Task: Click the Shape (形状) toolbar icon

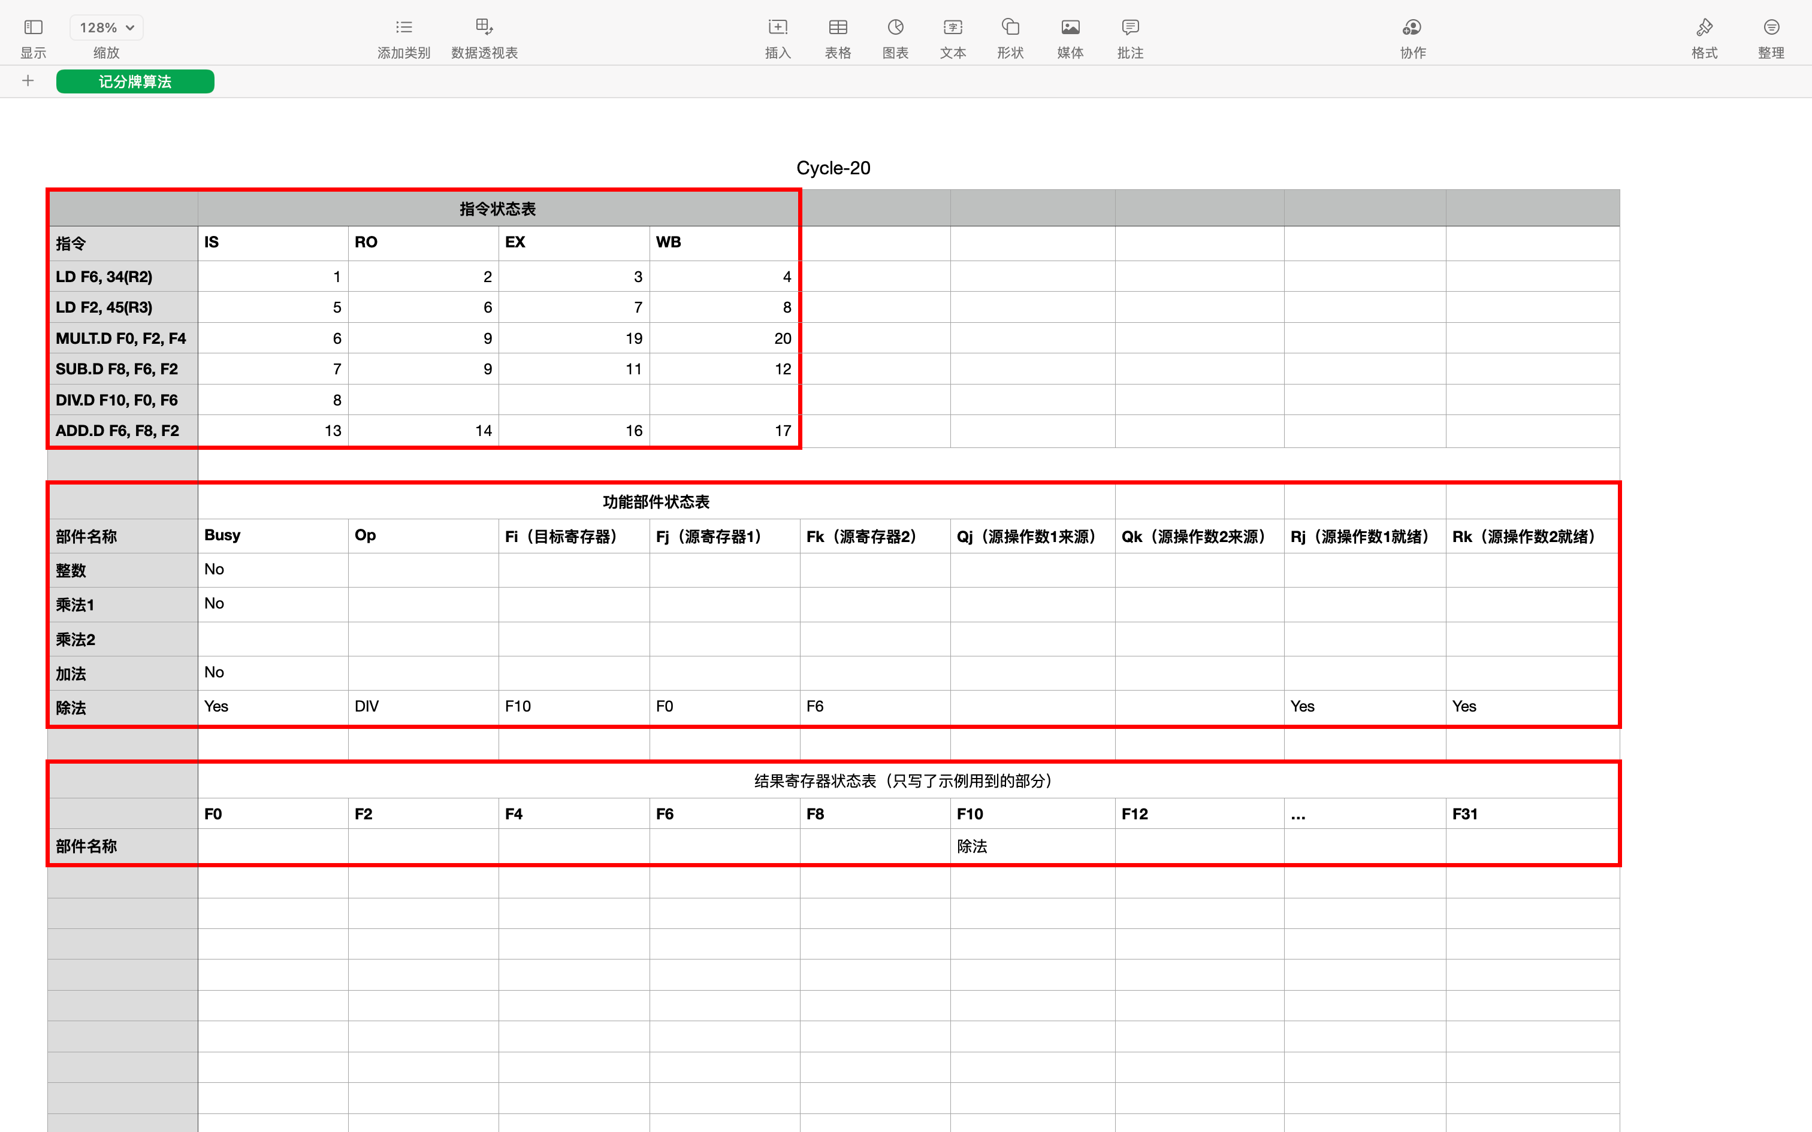Action: pyautogui.click(x=1010, y=28)
